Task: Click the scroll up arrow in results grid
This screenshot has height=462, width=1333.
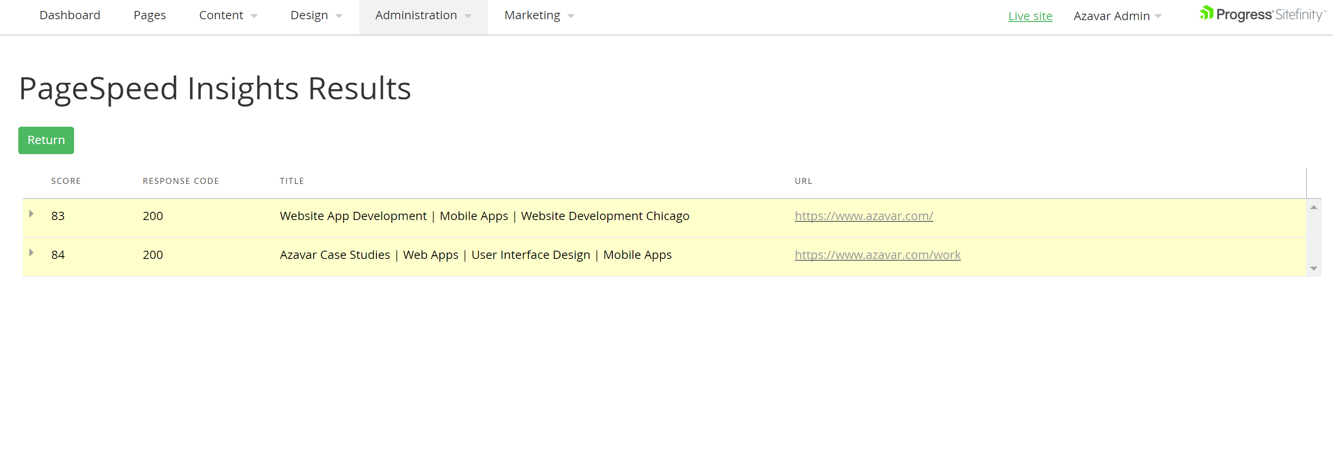Action: click(1313, 208)
